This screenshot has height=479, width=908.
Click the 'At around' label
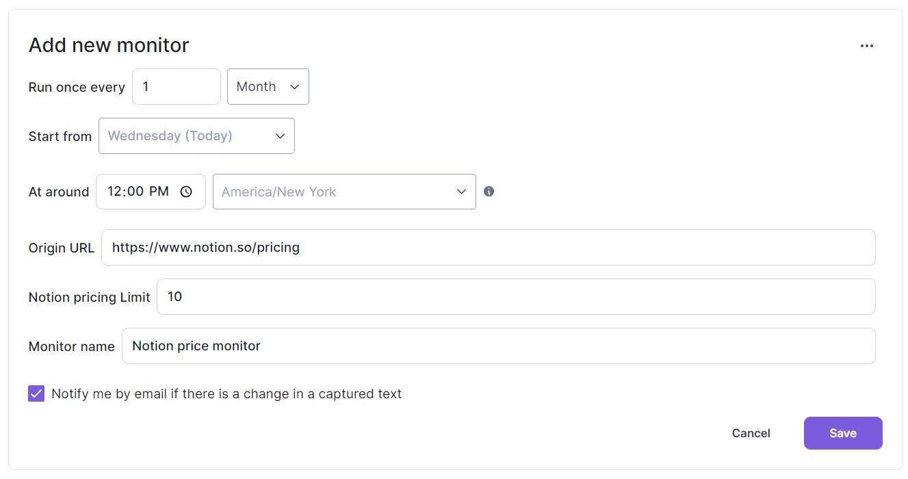[x=59, y=192]
